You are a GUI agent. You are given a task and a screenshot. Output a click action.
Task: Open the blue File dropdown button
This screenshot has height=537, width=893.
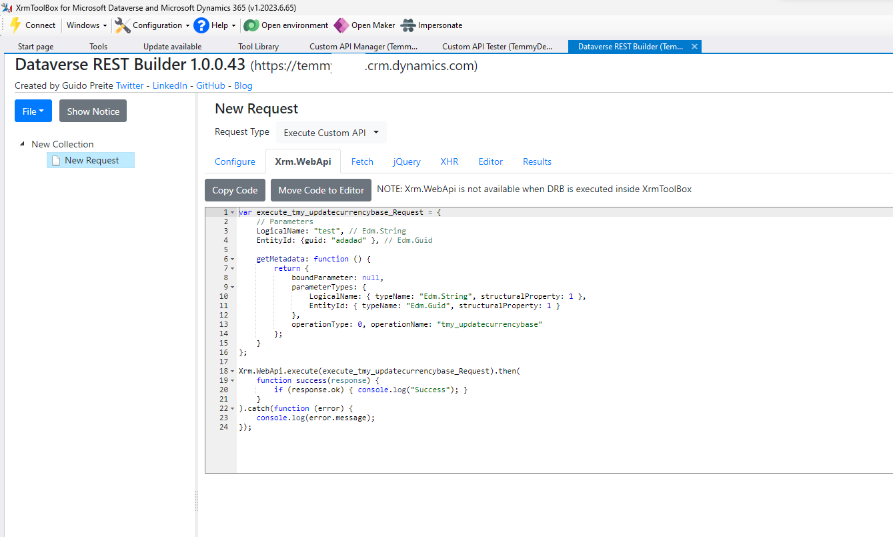point(33,111)
